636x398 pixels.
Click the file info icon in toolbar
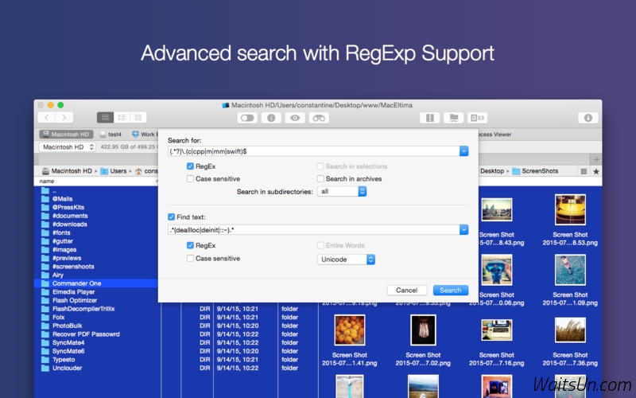pos(272,118)
